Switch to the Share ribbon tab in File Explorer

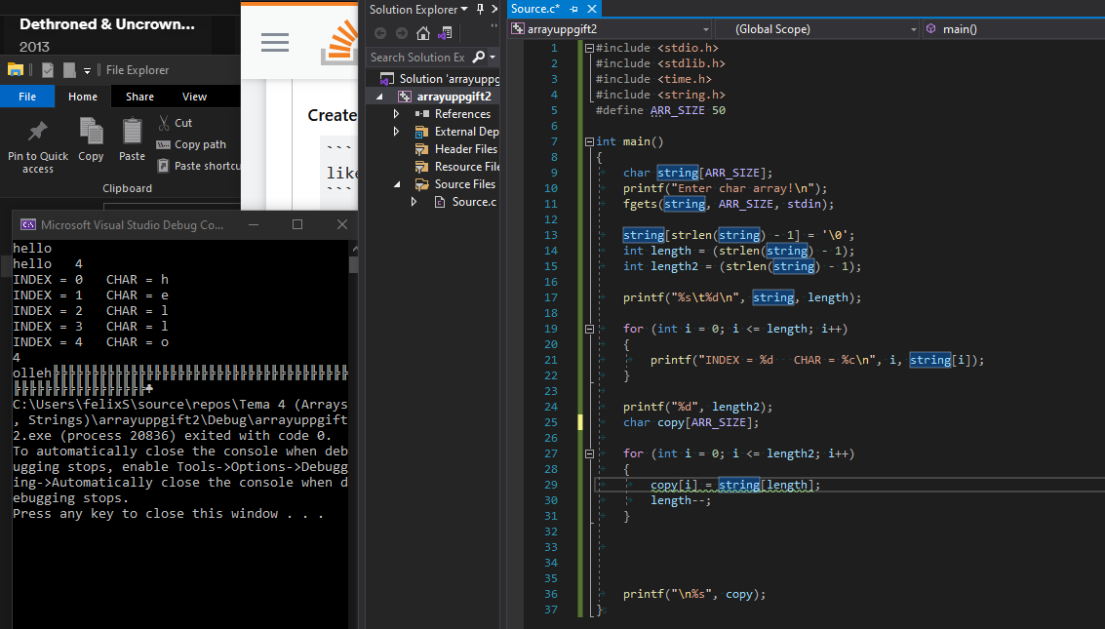click(x=139, y=97)
